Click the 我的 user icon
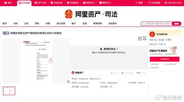 click(136, 3)
